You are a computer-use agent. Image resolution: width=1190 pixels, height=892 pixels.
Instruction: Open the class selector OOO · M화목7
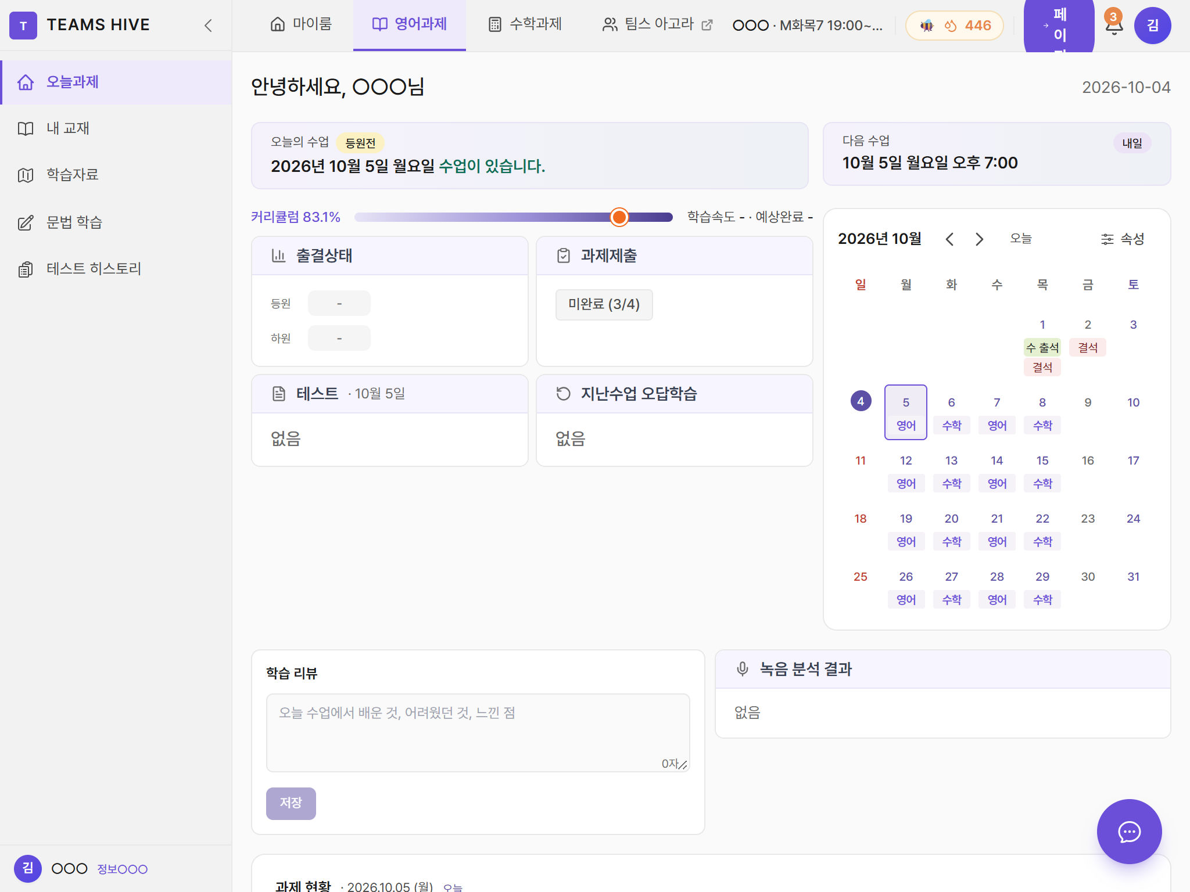click(x=808, y=26)
